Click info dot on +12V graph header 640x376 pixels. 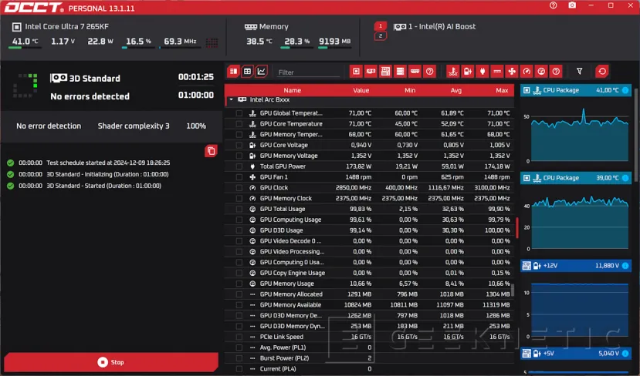(625, 266)
